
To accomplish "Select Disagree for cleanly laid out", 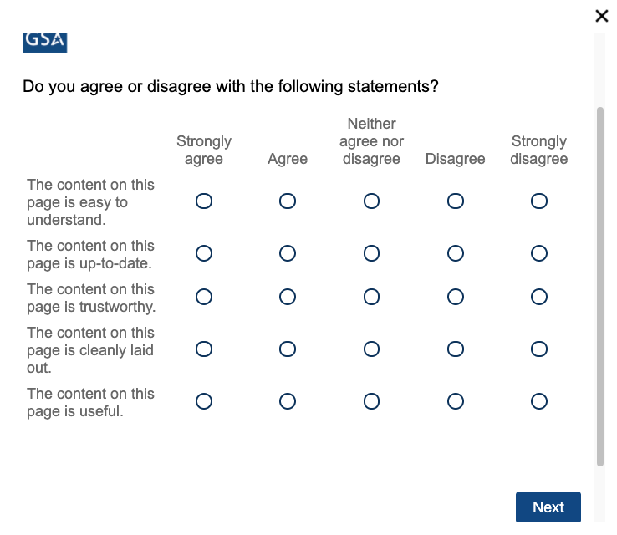I will (456, 349).
